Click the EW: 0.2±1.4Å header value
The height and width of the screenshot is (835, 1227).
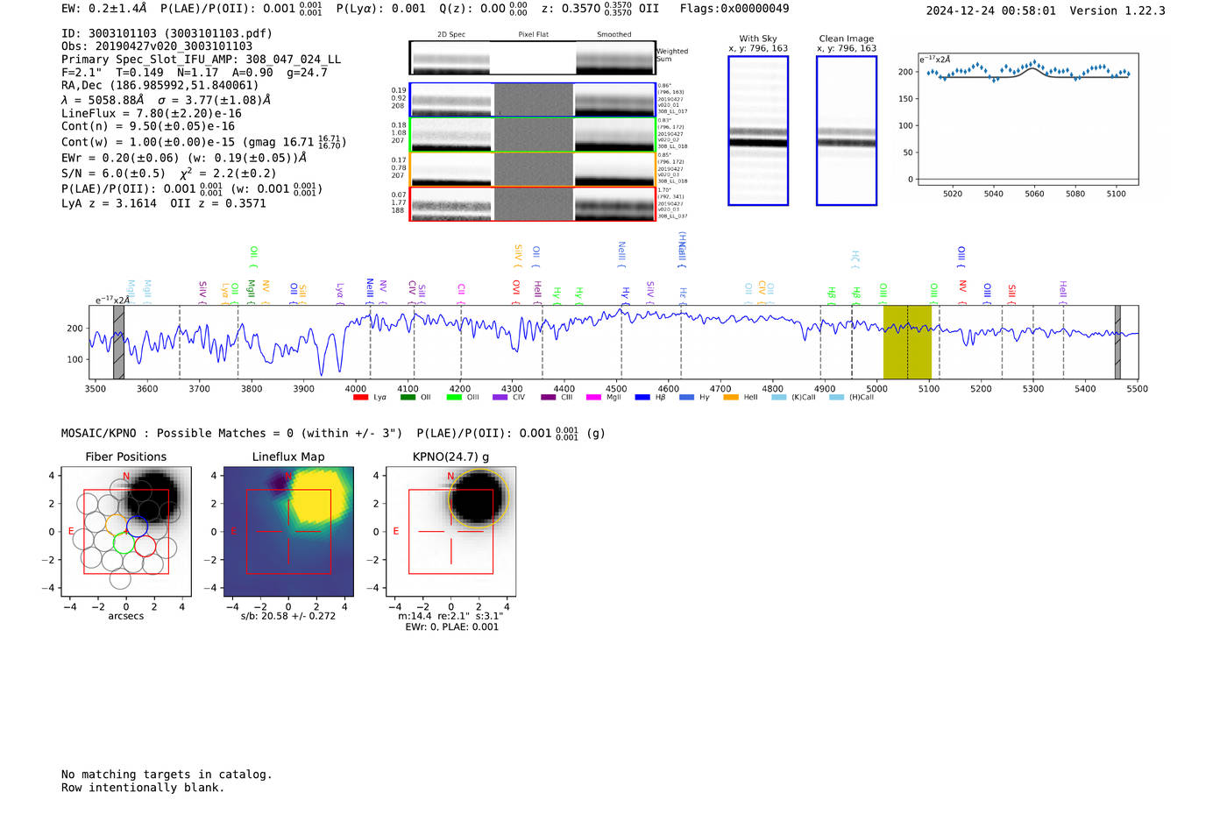pyautogui.click(x=104, y=9)
